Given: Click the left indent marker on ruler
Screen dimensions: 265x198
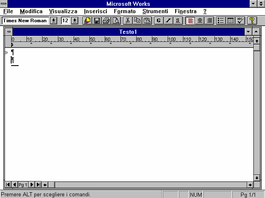Looking at the screenshot, I should click(x=12, y=45).
